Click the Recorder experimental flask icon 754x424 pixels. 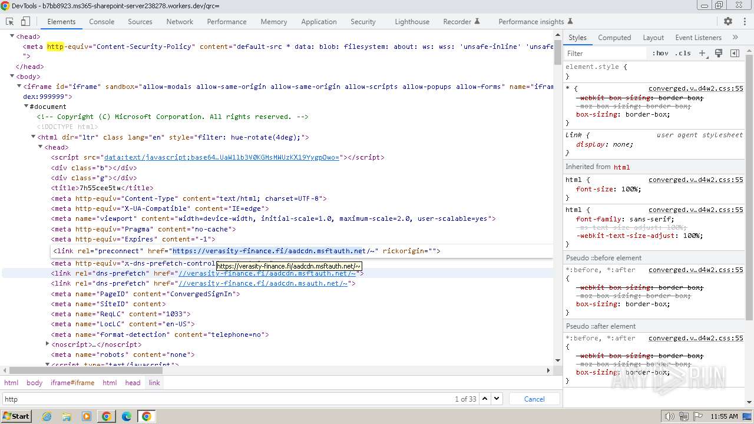point(477,21)
